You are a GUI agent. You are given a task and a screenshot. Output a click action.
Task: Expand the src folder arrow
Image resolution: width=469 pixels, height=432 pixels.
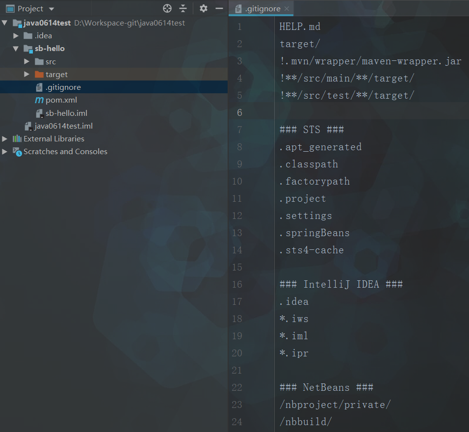coord(27,62)
